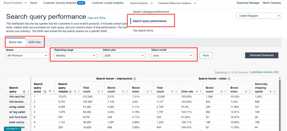Image resolution: width=287 pixels, height=131 pixels.
Task: Select Top search terms menu entry
Action: tap(143, 30)
